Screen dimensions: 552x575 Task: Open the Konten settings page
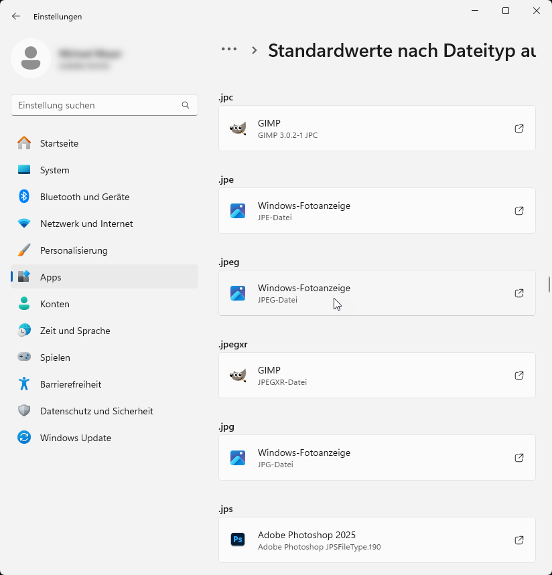point(105,304)
